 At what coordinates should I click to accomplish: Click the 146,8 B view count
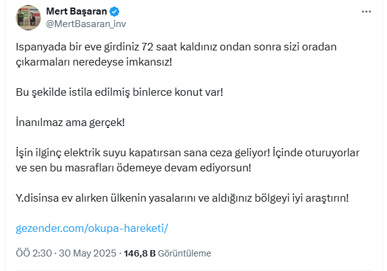tap(139, 253)
